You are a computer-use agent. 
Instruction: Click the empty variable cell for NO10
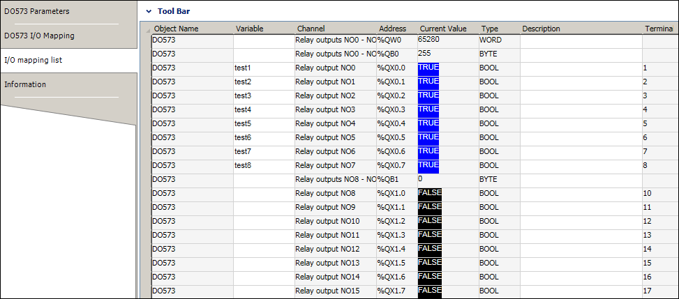coord(263,222)
